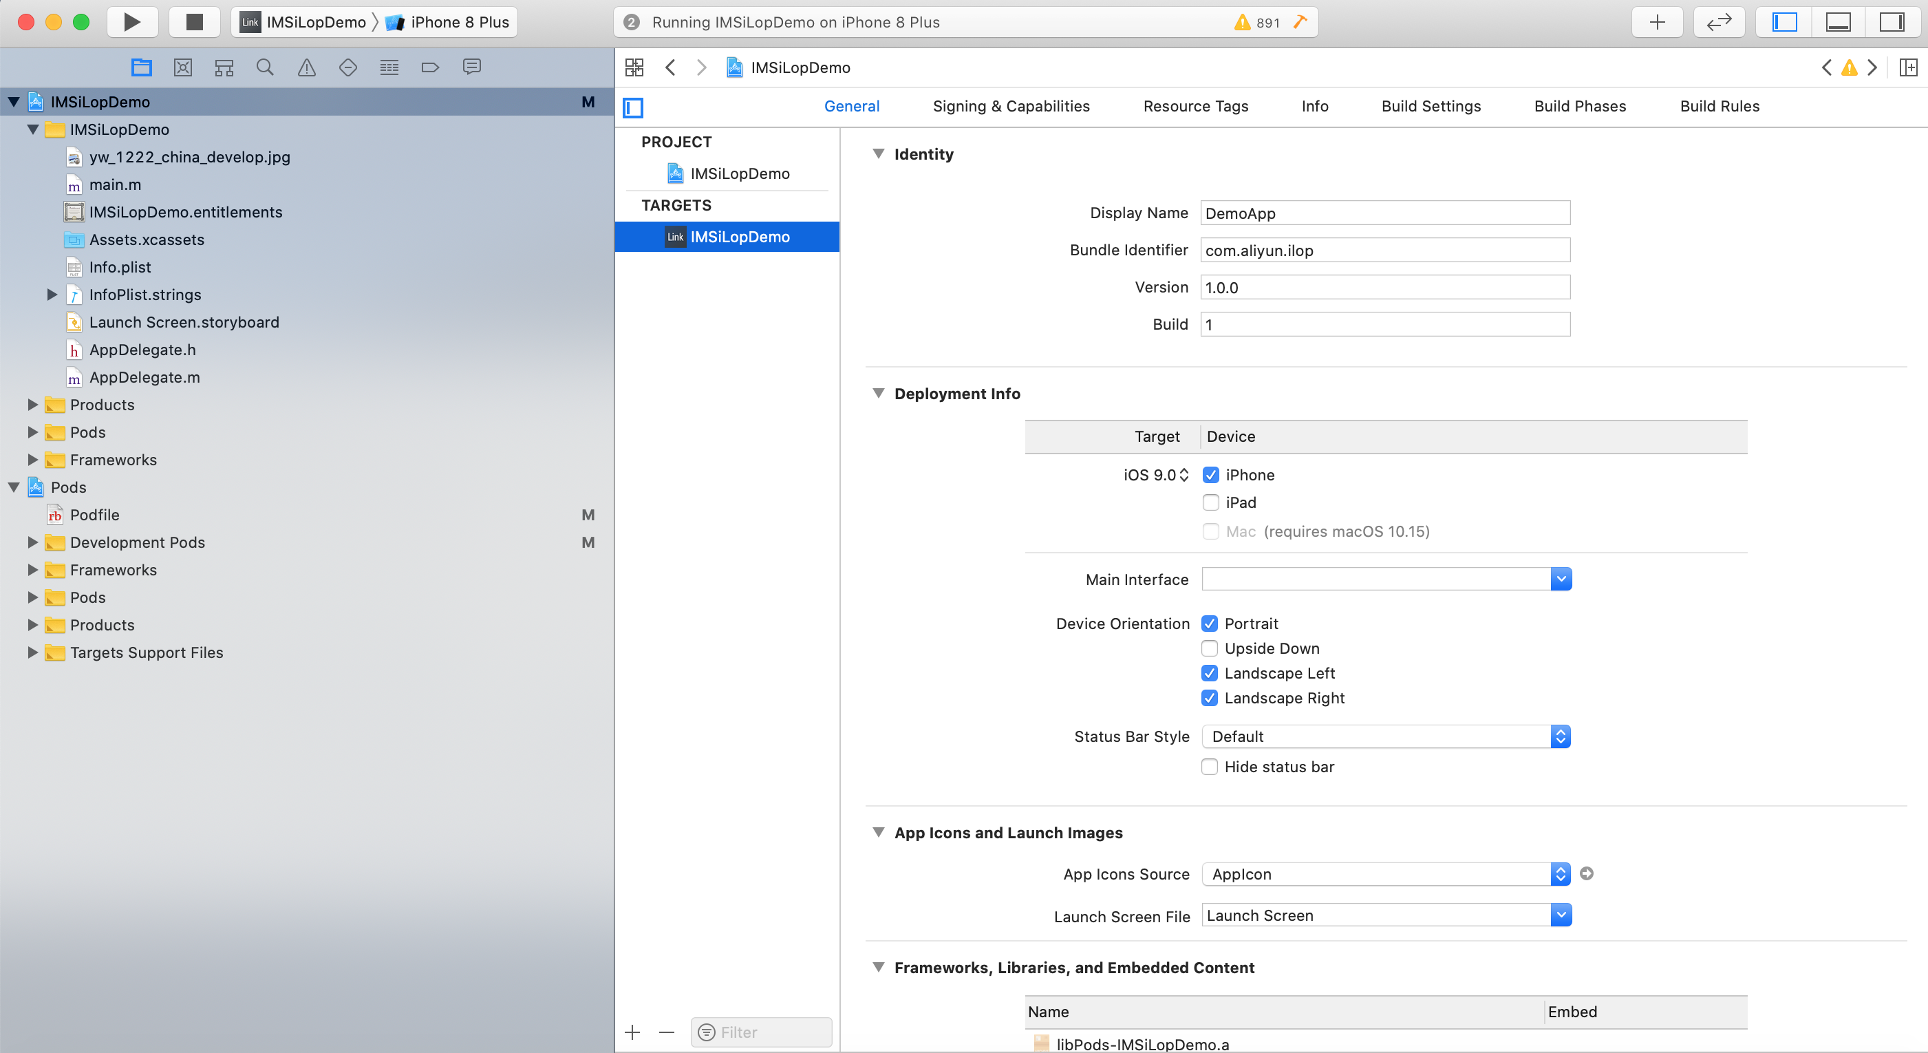Collapse App Icons and Launch Images section

[x=879, y=832]
